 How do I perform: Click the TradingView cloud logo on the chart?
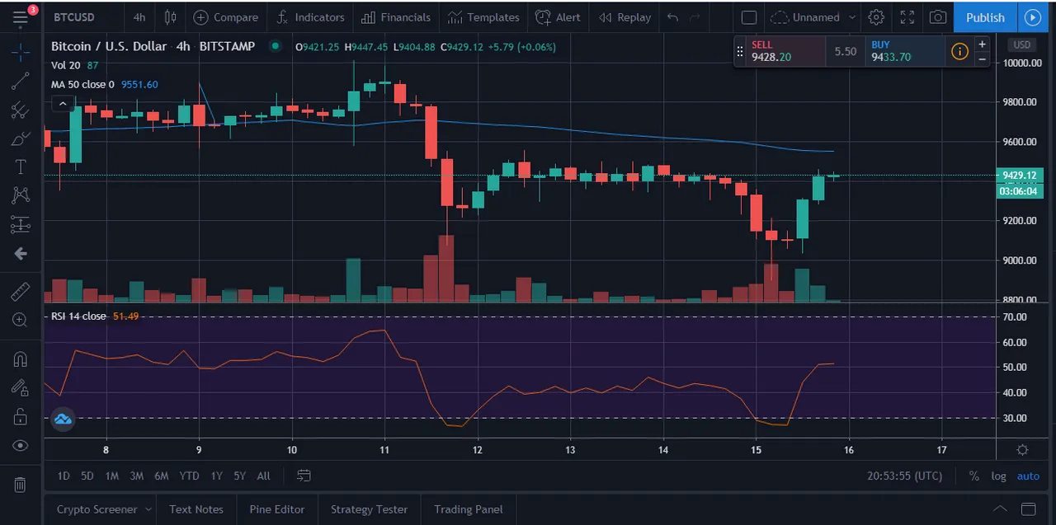[x=63, y=419]
